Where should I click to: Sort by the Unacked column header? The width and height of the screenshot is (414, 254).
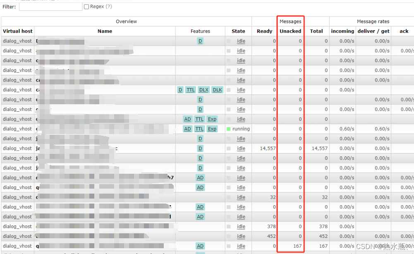(x=290, y=31)
